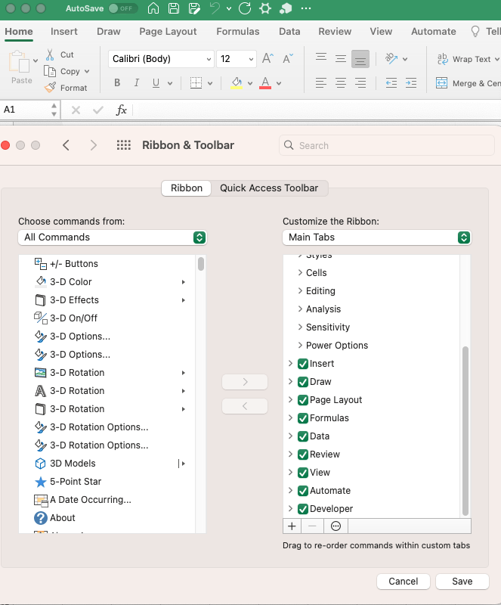Click the Redo circular arrow icon
The image size is (501, 605).
coord(245,8)
